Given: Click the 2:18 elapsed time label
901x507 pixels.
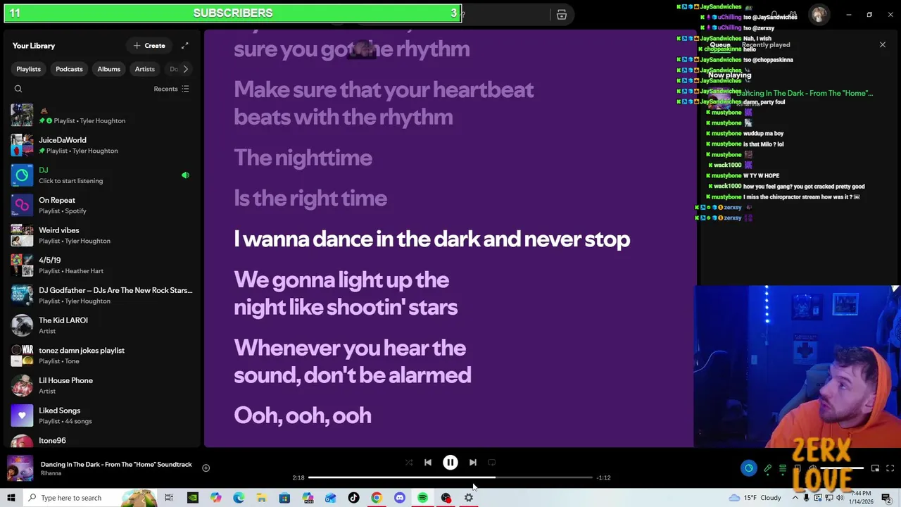Looking at the screenshot, I should 298,477.
